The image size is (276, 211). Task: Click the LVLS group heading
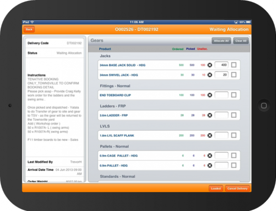(x=105, y=126)
